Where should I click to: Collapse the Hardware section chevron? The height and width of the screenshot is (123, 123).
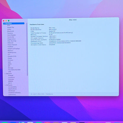click(4, 24)
